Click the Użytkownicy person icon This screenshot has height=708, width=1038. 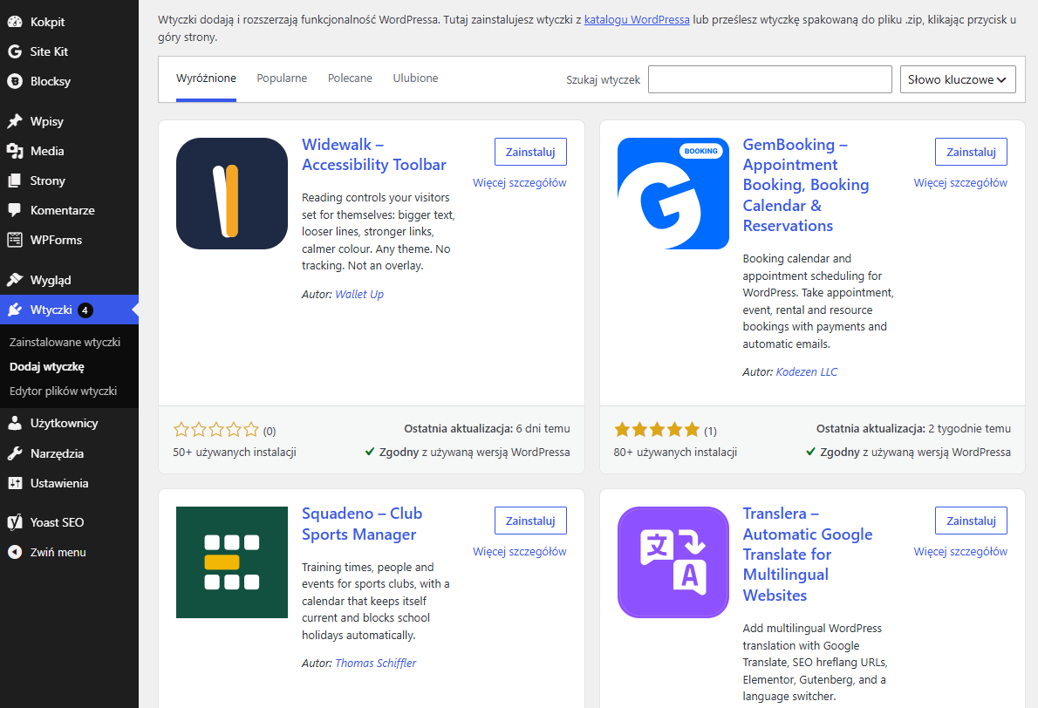15,424
